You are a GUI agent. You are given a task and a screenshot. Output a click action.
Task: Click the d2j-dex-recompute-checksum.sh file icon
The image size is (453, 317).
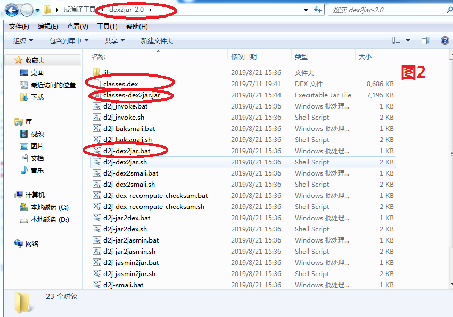pyautogui.click(x=96, y=207)
